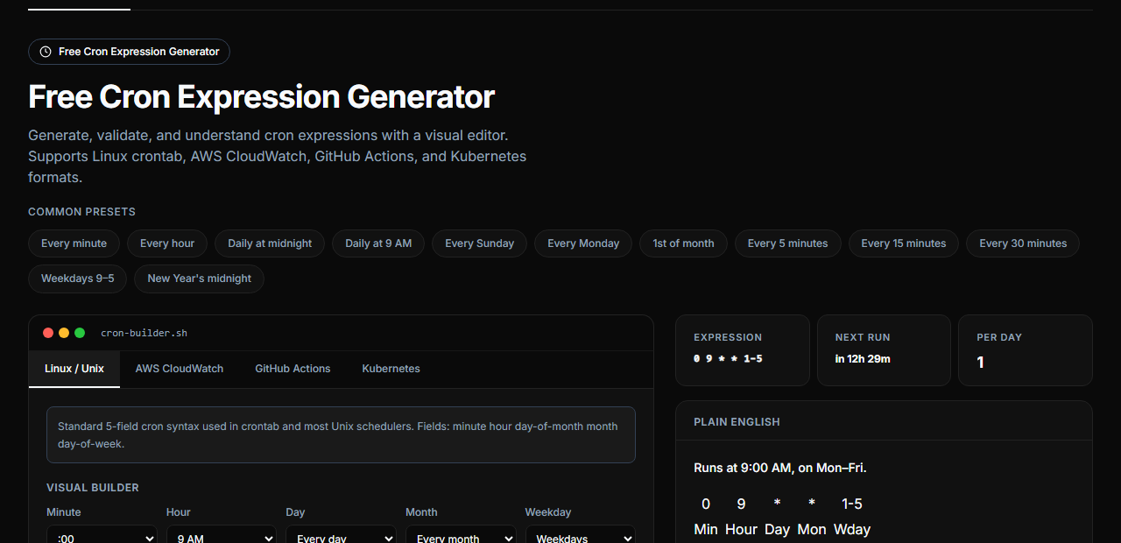The height and width of the screenshot is (543, 1121).
Task: Switch to the AWS CloudWatch tab
Action: (180, 369)
